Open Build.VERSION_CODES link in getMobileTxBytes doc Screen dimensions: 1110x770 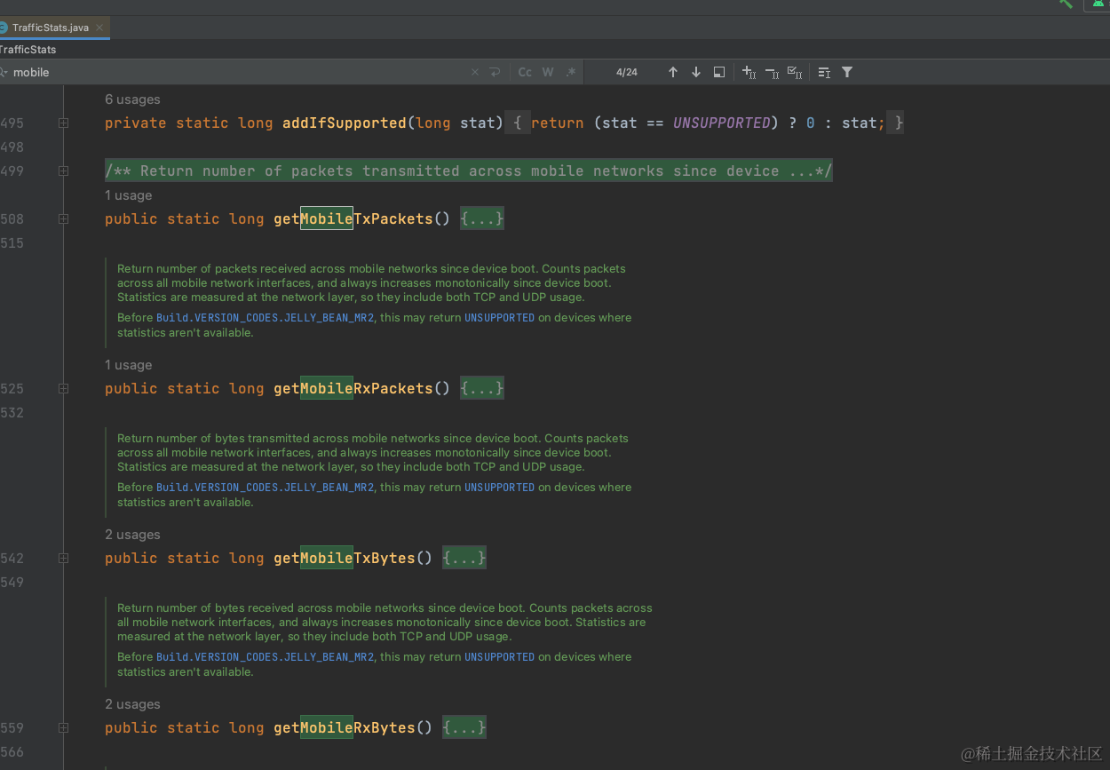pos(266,488)
